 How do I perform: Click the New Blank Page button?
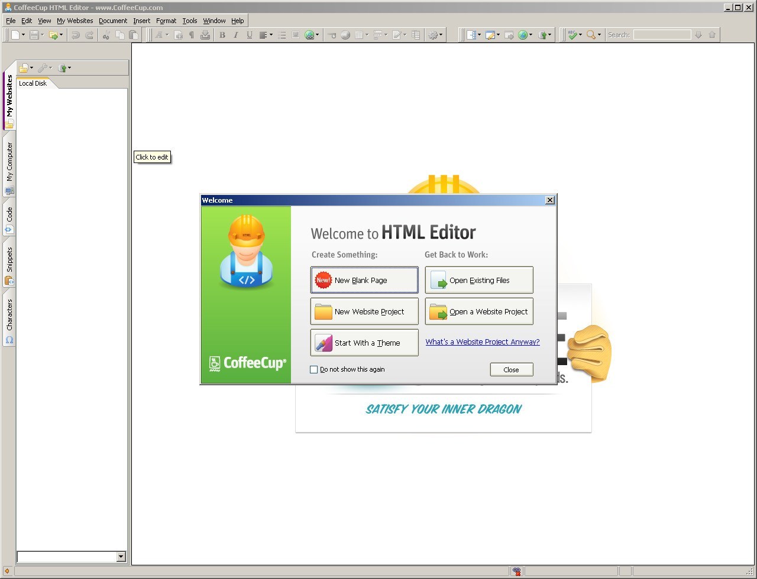(364, 280)
